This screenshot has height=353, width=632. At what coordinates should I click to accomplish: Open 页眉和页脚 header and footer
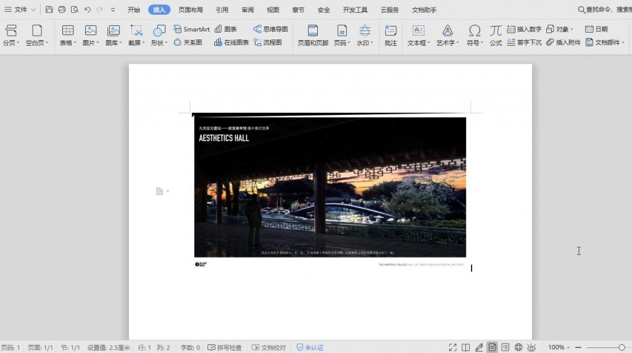point(313,35)
